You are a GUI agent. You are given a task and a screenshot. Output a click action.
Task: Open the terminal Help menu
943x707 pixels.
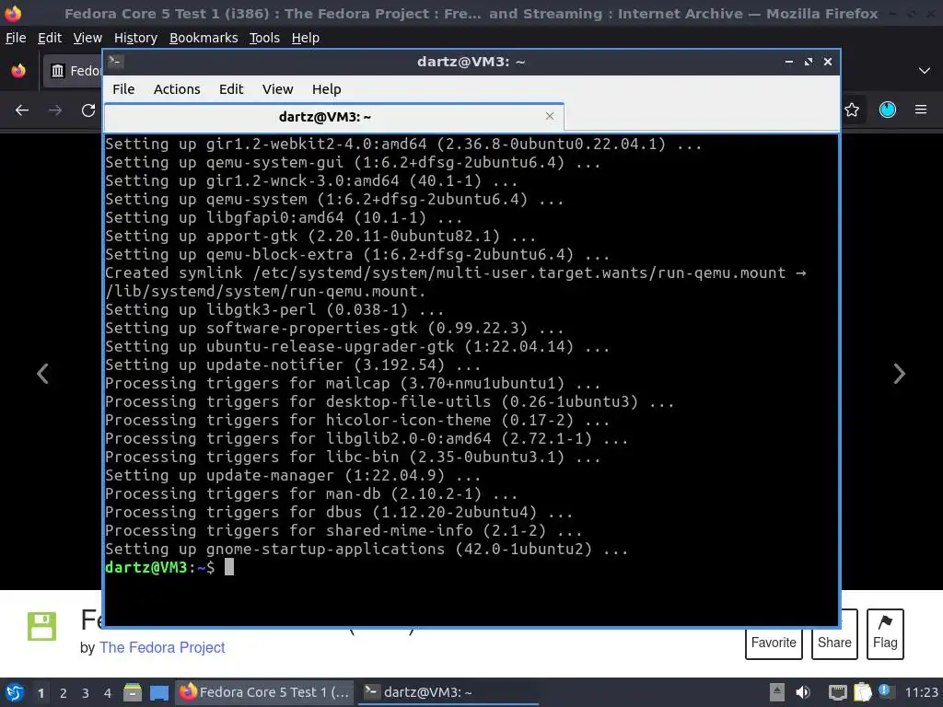[x=327, y=89]
